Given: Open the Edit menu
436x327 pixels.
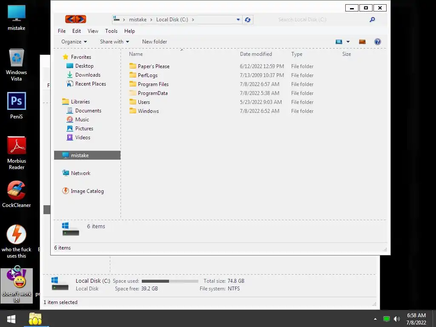Looking at the screenshot, I should coord(77,31).
